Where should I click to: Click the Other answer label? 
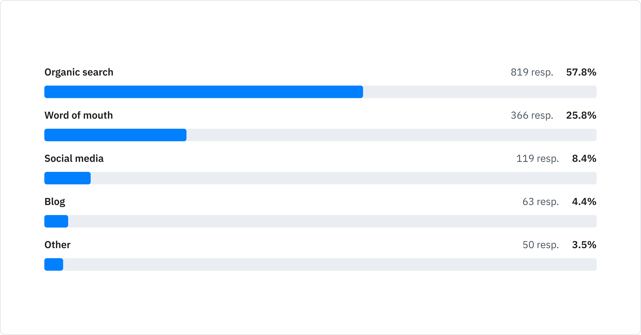(57, 245)
